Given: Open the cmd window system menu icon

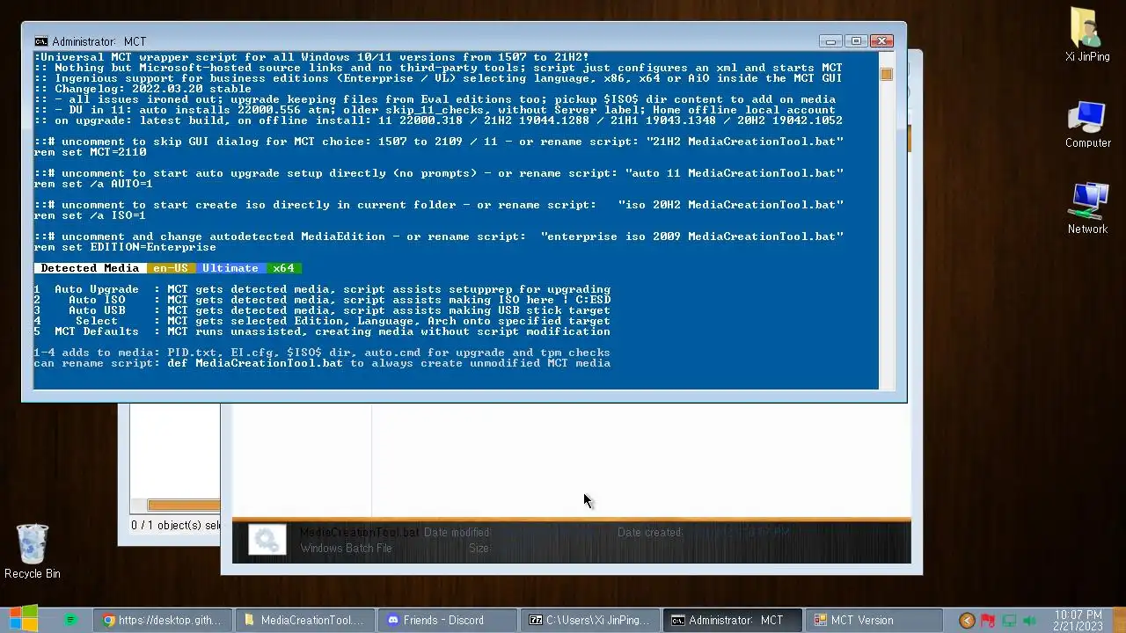Looking at the screenshot, I should click(41, 41).
